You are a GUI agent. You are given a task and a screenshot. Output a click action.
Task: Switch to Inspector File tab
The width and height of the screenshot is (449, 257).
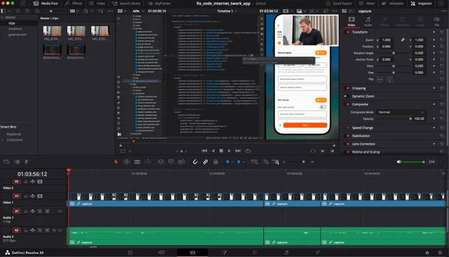(x=436, y=22)
